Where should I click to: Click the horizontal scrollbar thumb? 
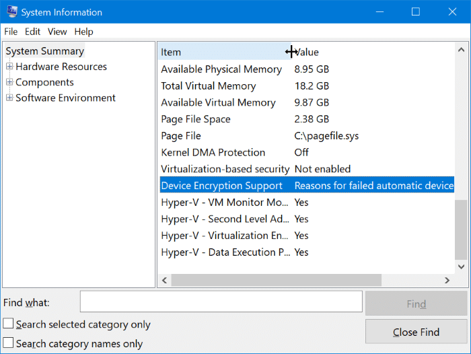pyautogui.click(x=277, y=281)
